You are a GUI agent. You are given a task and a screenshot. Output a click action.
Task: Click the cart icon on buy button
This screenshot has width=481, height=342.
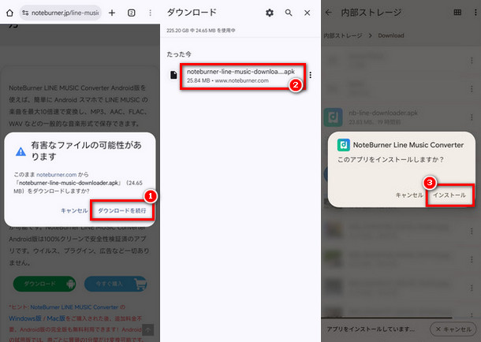(x=140, y=284)
